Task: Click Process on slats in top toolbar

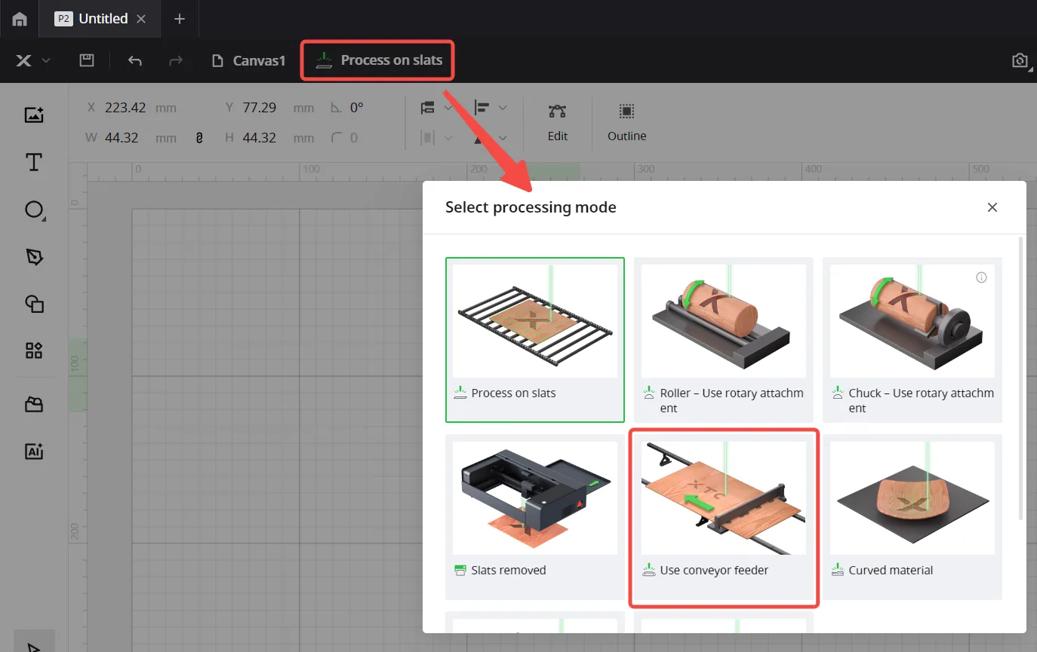Action: point(378,60)
